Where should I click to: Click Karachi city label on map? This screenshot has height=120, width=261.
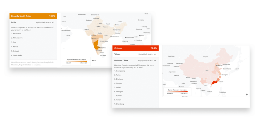click(86, 29)
